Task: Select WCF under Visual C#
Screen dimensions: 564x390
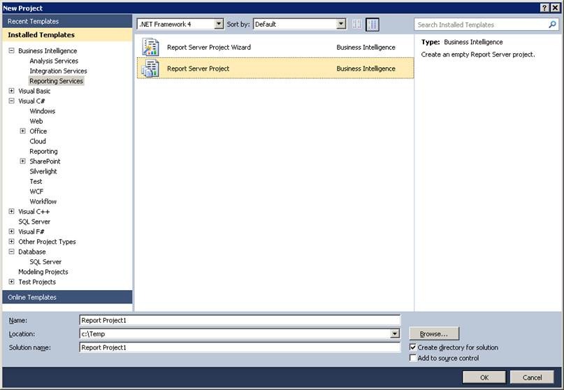Action: point(36,192)
